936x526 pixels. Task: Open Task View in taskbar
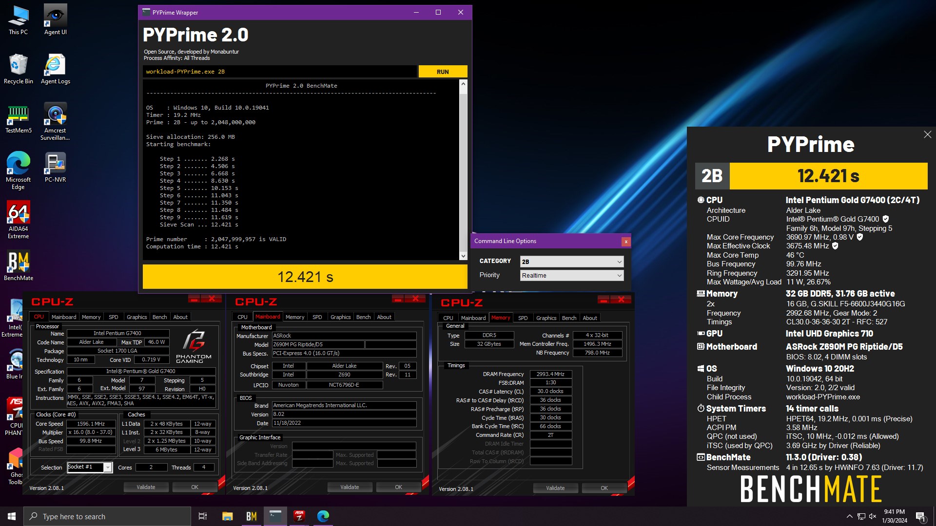pyautogui.click(x=203, y=516)
